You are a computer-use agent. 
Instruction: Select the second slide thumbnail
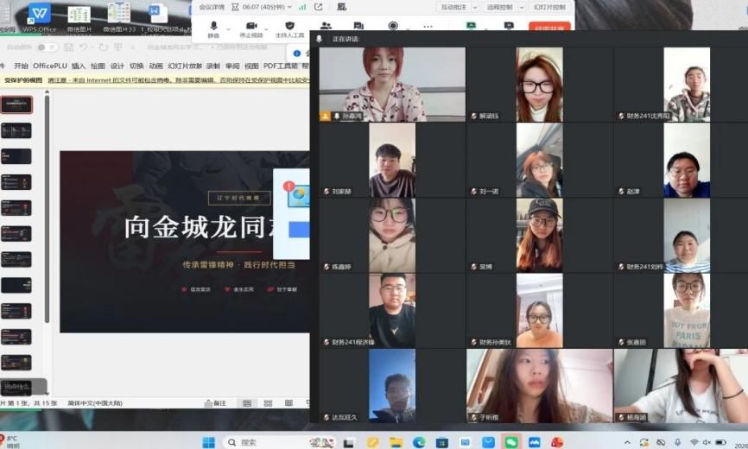pos(16,130)
